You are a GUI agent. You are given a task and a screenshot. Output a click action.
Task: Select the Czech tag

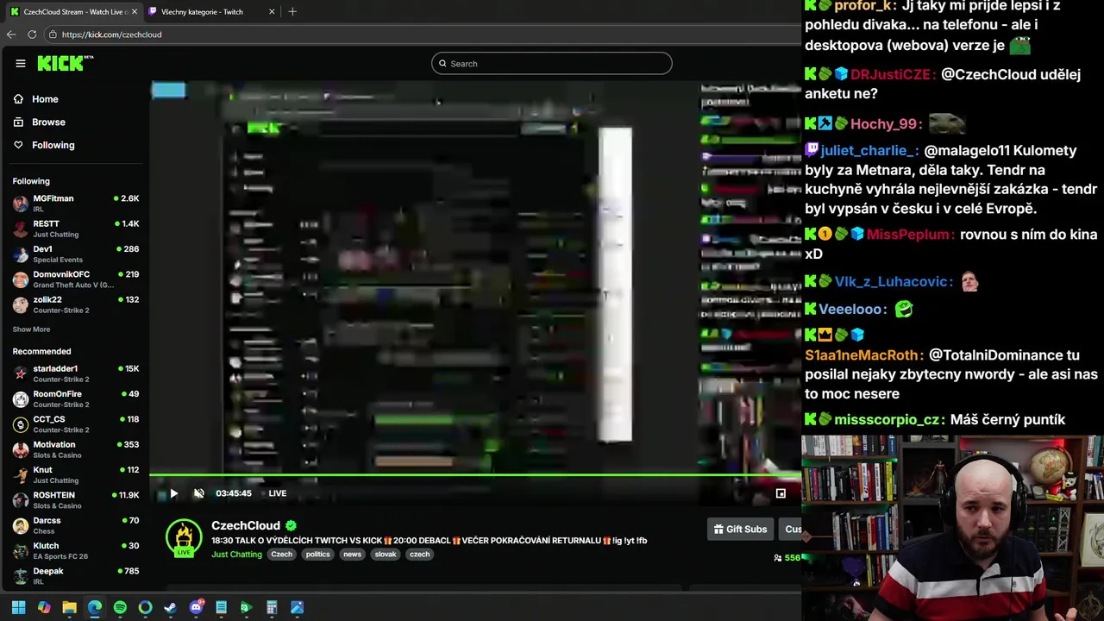(x=282, y=555)
